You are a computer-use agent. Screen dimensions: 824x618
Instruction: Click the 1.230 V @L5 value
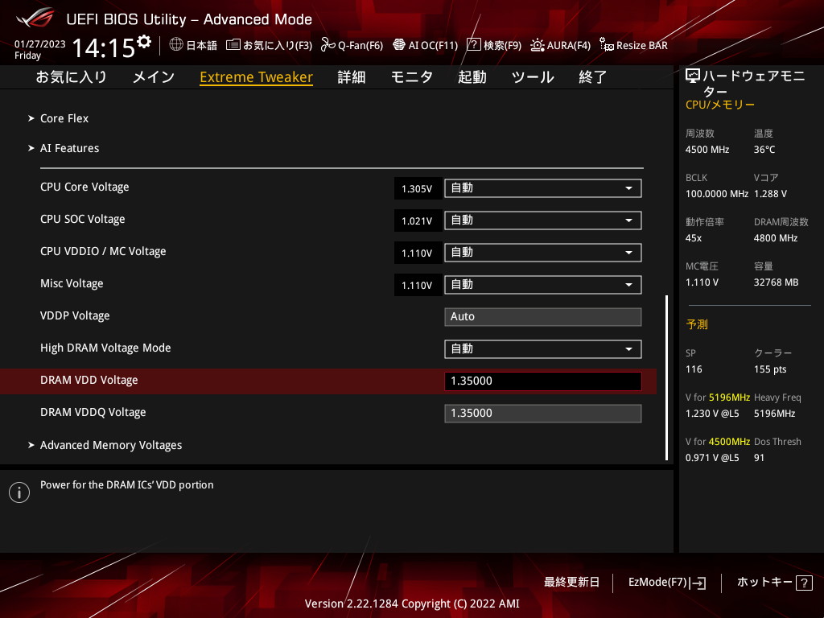click(x=712, y=414)
